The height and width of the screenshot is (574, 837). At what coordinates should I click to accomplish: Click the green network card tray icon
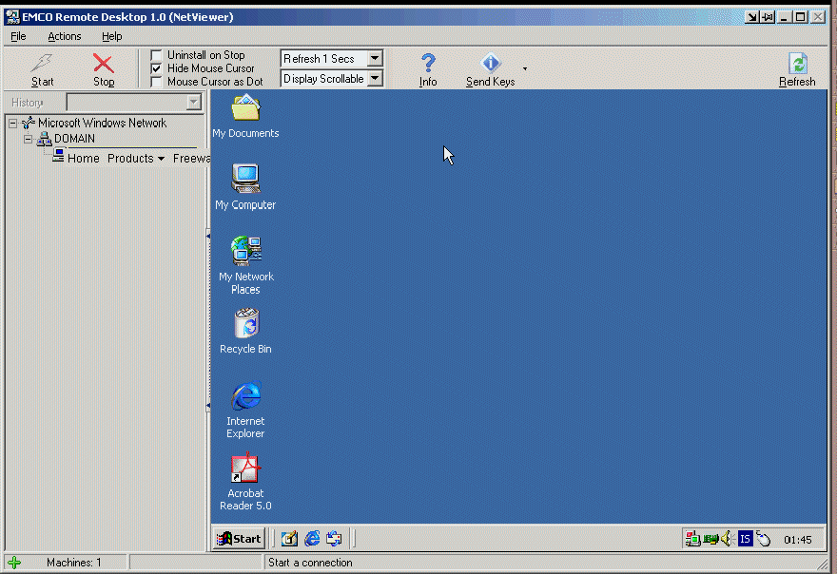[x=710, y=540]
